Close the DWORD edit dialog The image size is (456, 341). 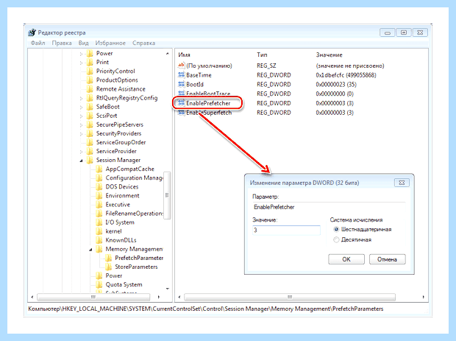pyautogui.click(x=402, y=183)
